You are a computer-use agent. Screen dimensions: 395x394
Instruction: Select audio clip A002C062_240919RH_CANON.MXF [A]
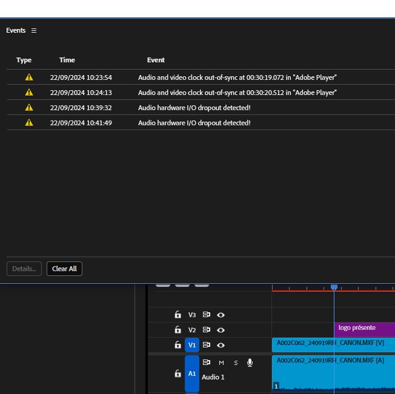click(x=334, y=373)
